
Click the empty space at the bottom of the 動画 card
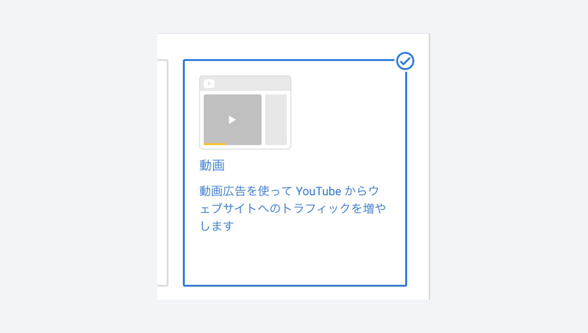(294, 260)
